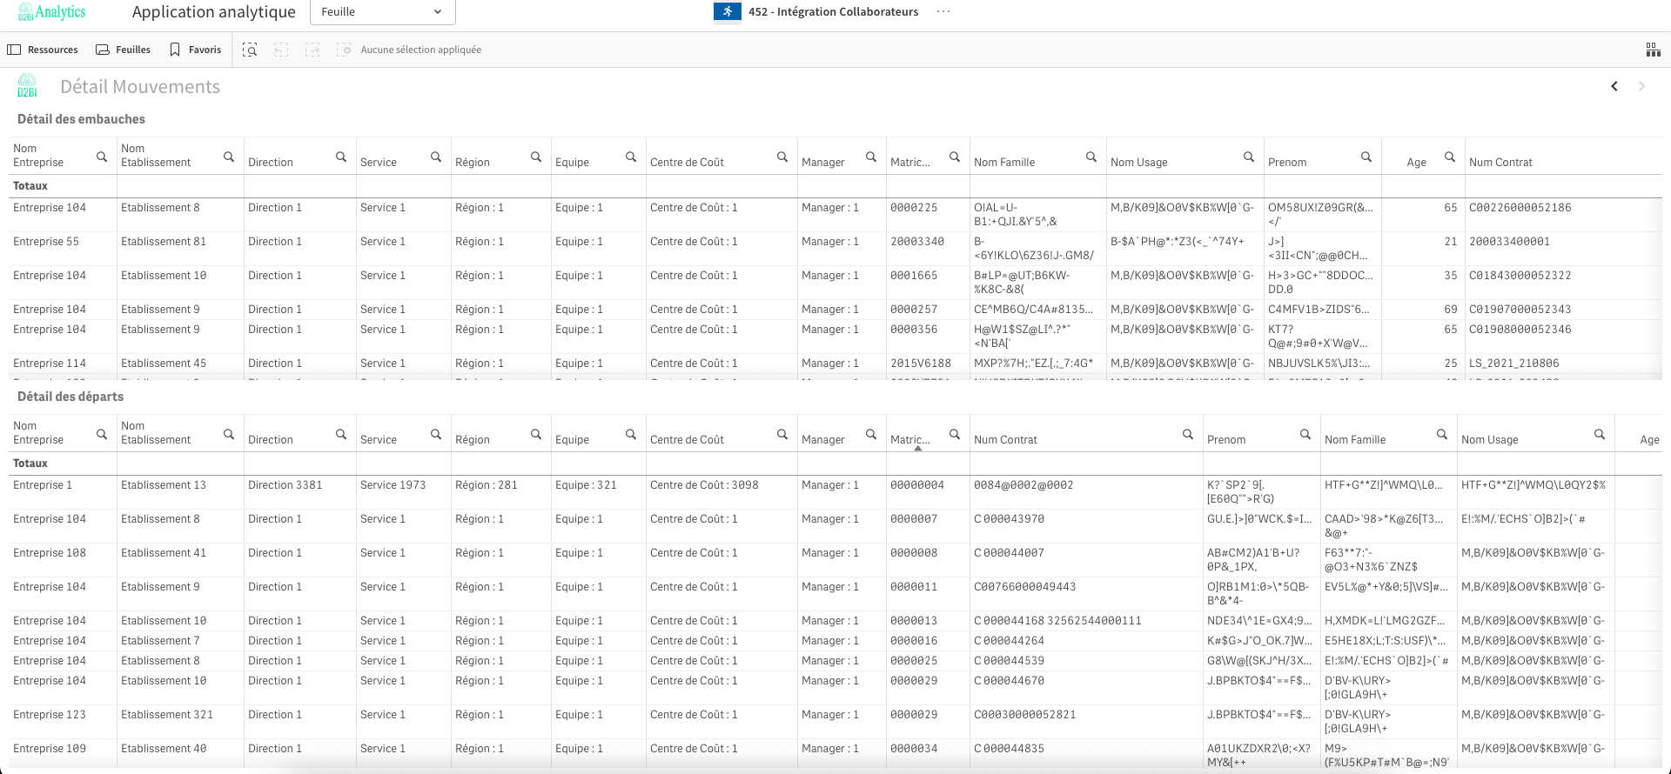Open the Ressources panel

(x=43, y=50)
